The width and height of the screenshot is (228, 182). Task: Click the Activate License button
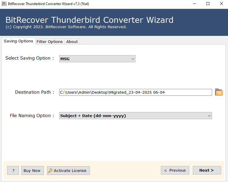click(68, 170)
